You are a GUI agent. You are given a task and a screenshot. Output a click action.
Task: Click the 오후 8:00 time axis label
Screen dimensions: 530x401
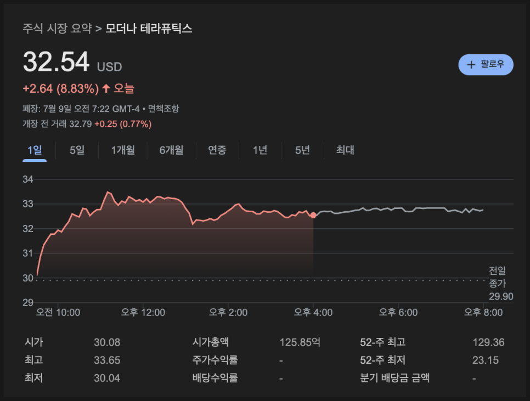pyautogui.click(x=483, y=312)
